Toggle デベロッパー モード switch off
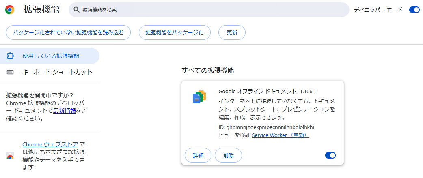The image size is (423, 178). pyautogui.click(x=414, y=10)
